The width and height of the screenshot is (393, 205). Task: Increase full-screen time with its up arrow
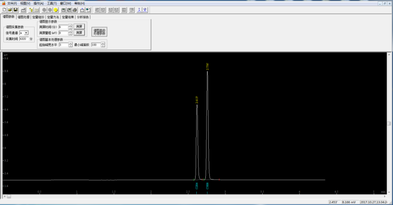coord(70,26)
